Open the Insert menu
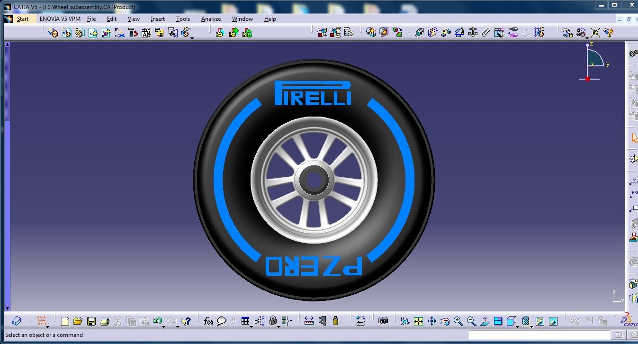This screenshot has height=344, width=638. [x=158, y=19]
